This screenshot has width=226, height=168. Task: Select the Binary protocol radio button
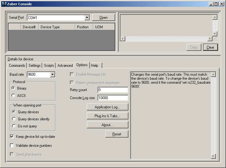click(14, 88)
